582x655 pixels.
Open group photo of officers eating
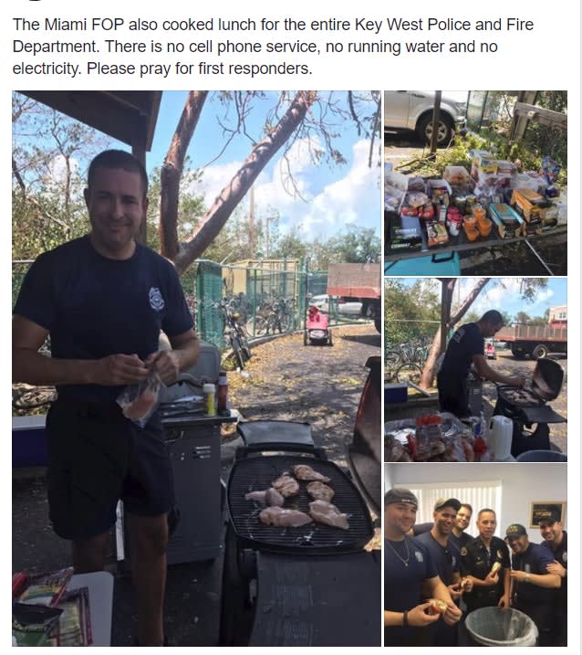tap(475, 555)
